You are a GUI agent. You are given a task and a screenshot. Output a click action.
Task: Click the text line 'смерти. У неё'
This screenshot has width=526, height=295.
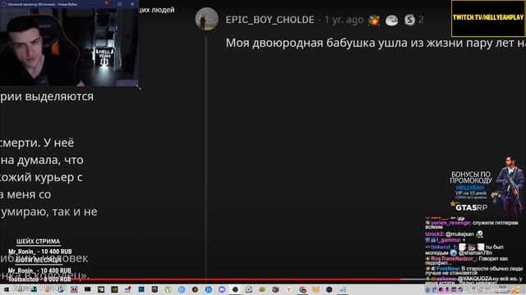coord(37,143)
